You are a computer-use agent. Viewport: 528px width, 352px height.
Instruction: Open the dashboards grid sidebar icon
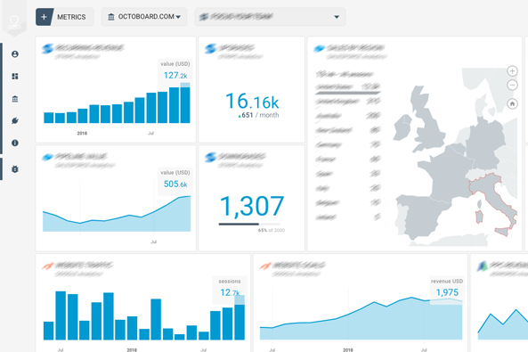coord(15,77)
